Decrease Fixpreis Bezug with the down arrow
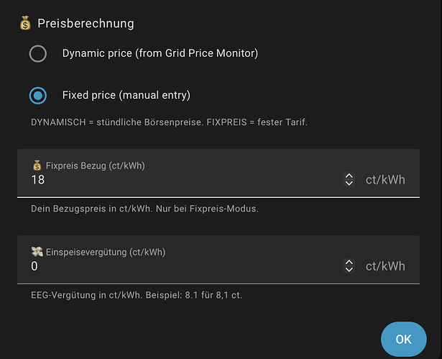This screenshot has height=359, width=442. pos(349,183)
